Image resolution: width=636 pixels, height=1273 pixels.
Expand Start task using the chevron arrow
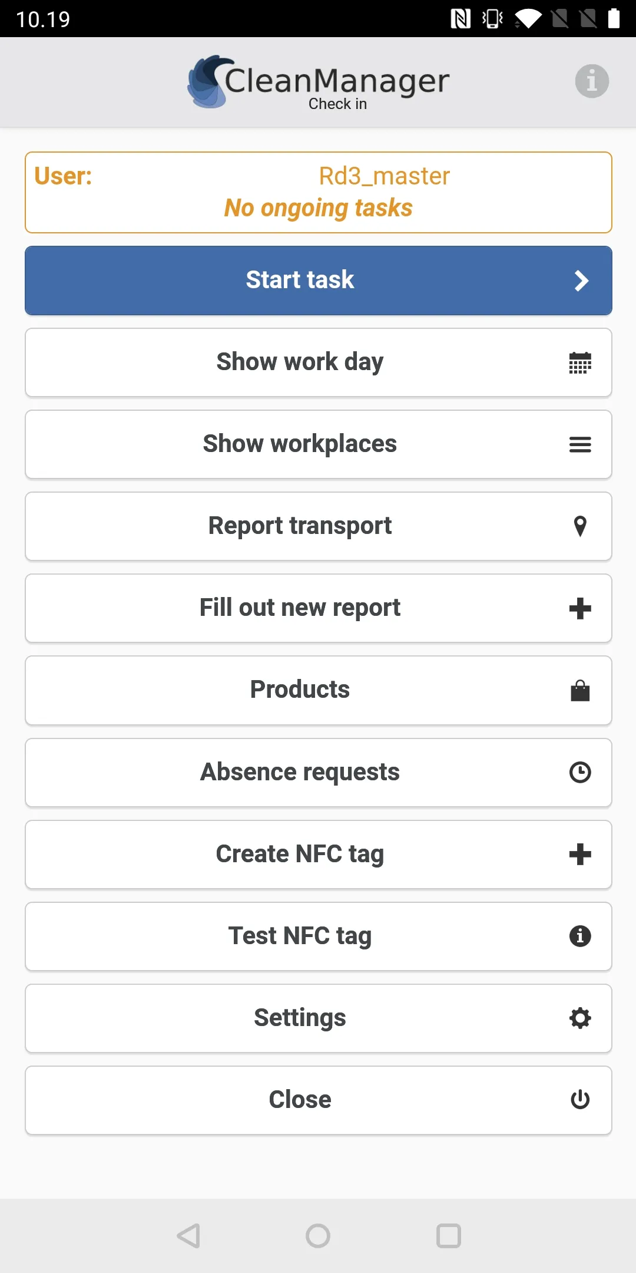click(x=581, y=281)
